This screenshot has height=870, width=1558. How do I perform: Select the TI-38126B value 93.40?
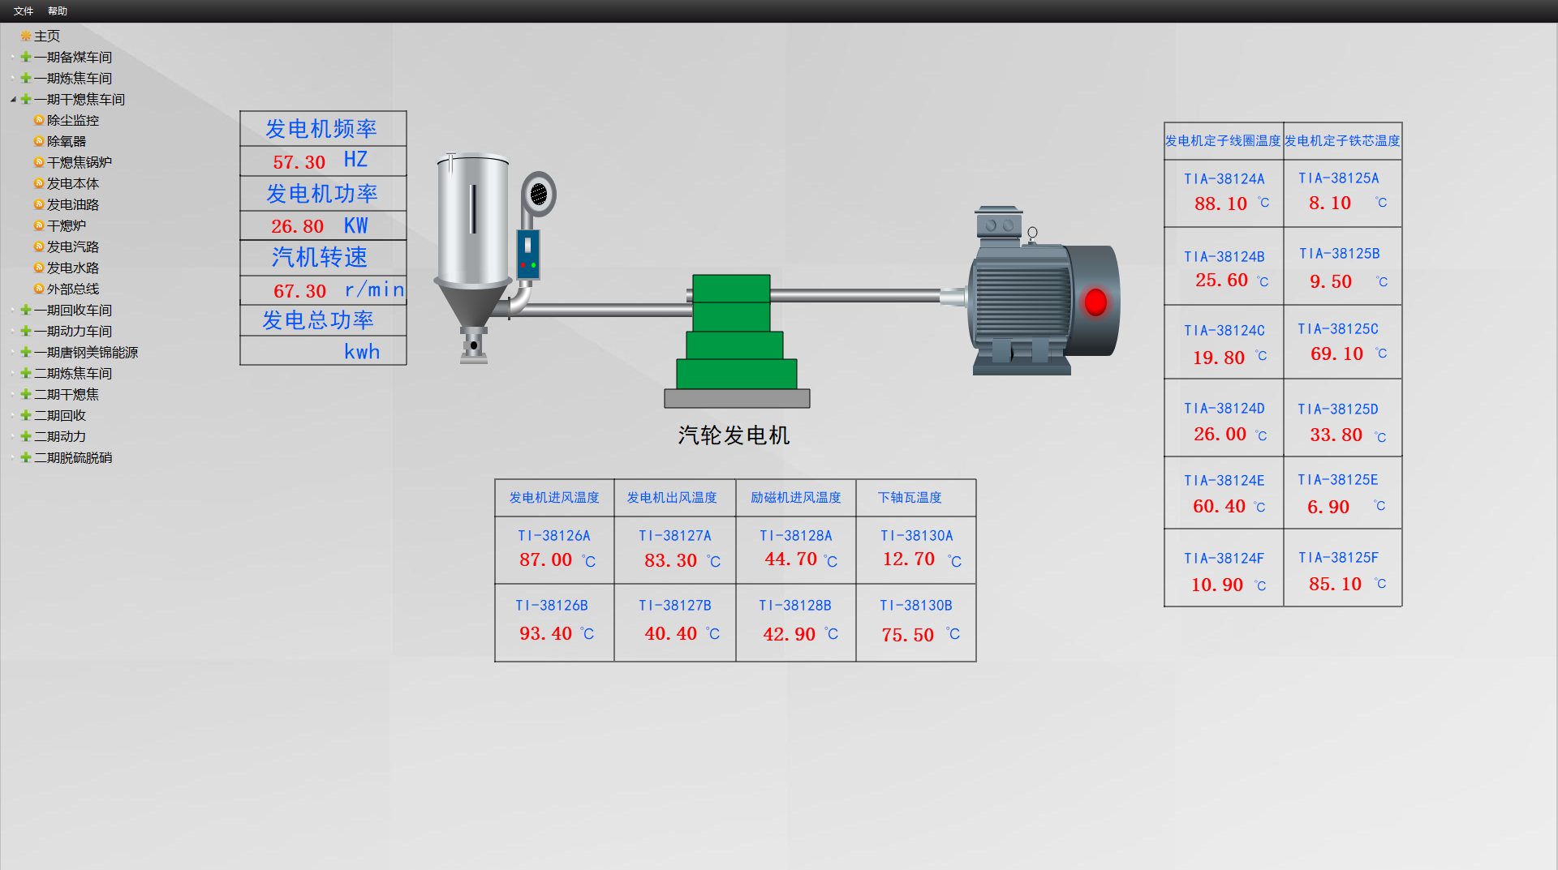pyautogui.click(x=545, y=633)
